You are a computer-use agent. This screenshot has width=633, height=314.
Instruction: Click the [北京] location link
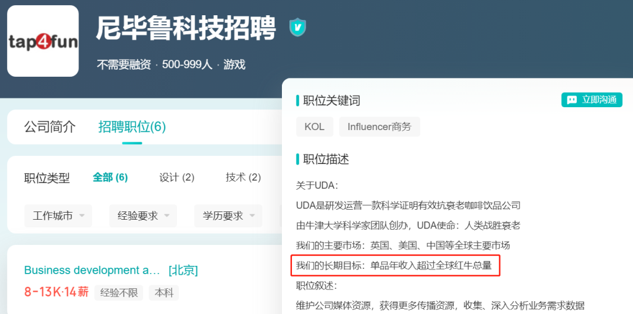click(183, 270)
